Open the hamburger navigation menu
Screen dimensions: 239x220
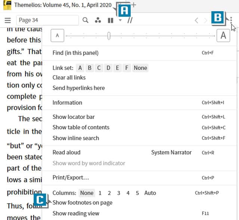coord(8,20)
